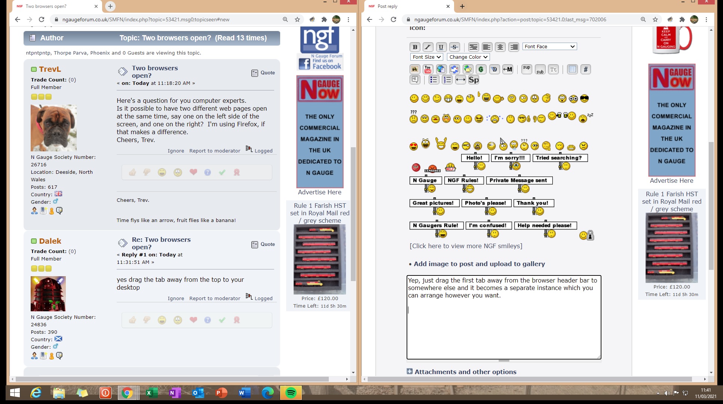Open a new tab in right browser window
This screenshot has height=404, width=723.
[x=462, y=6]
